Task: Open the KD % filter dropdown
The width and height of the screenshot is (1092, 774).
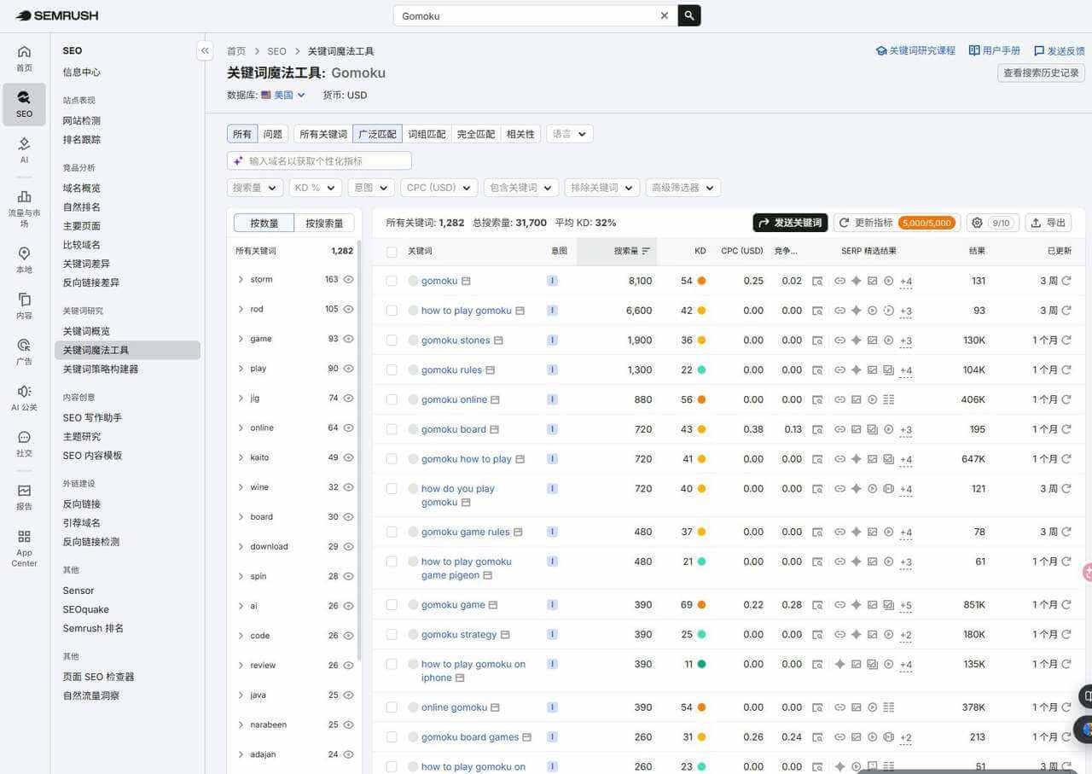Action: pos(316,188)
